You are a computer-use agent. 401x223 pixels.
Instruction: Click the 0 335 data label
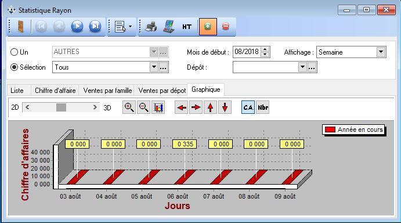tap(185, 144)
